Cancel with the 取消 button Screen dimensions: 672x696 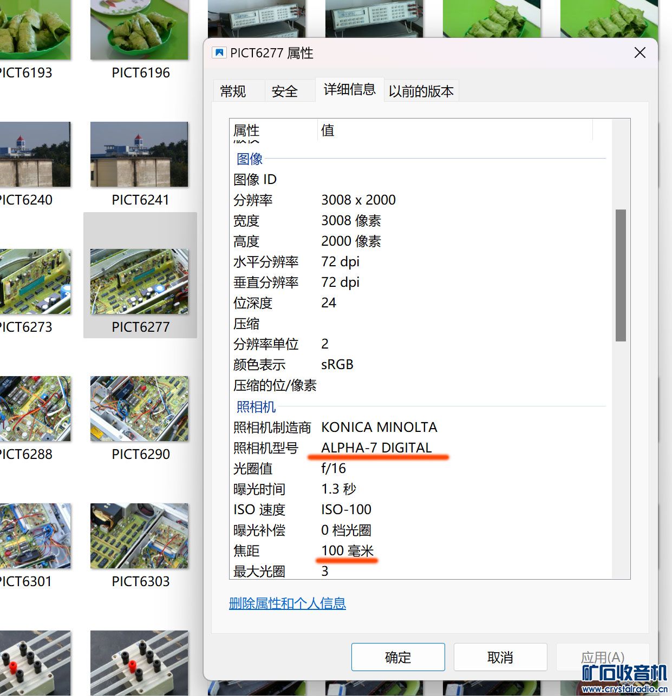tap(500, 657)
